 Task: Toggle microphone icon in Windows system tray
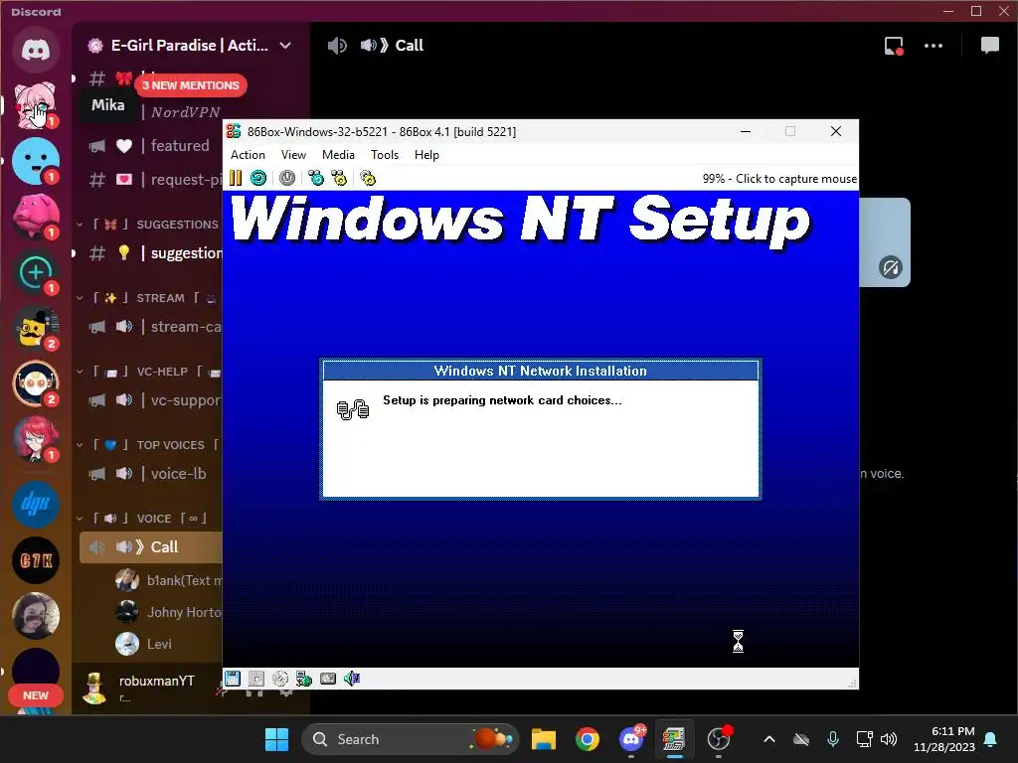point(833,739)
